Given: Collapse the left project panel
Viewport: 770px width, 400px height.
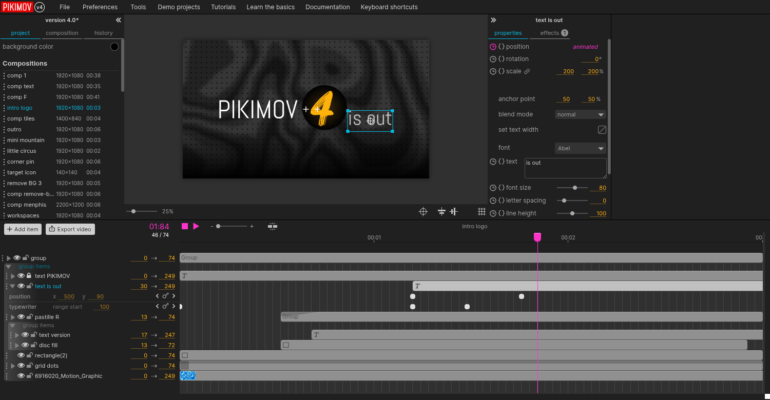Looking at the screenshot, I should (118, 20).
